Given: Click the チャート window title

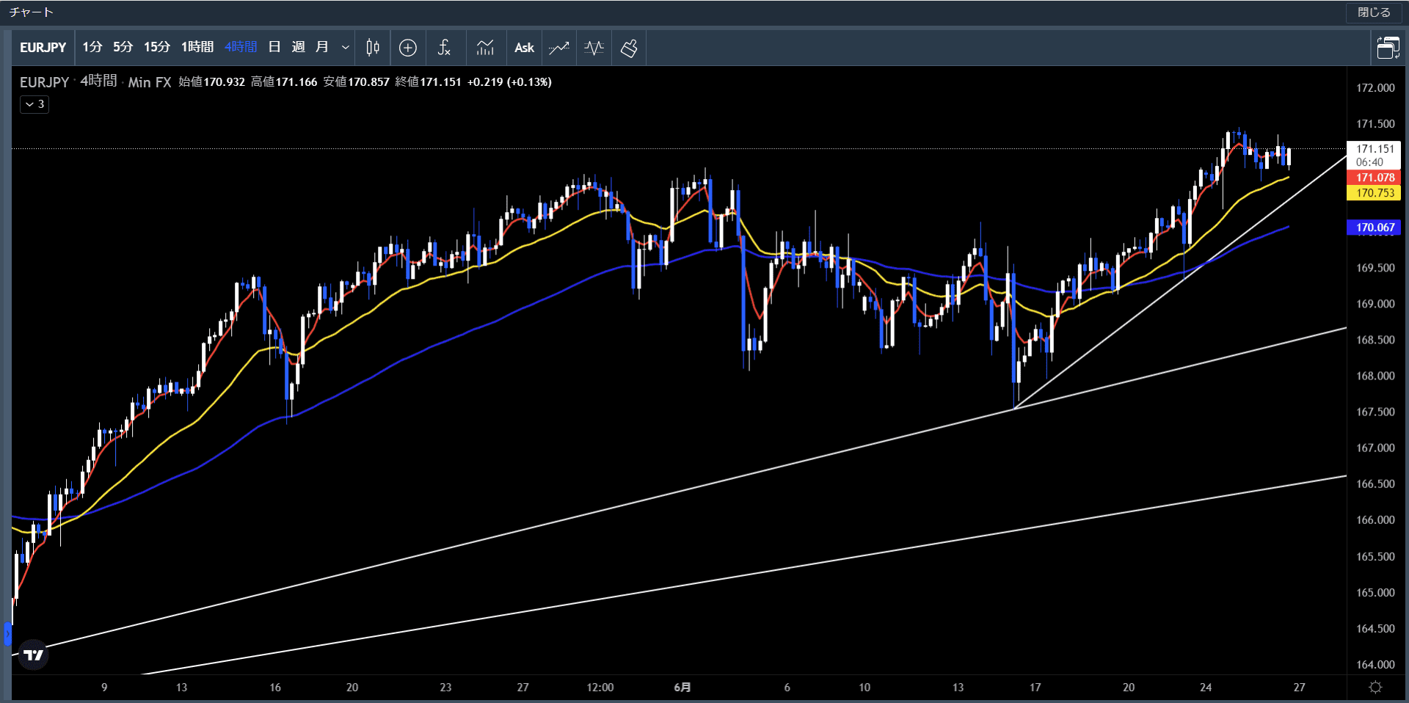Looking at the screenshot, I should (x=31, y=12).
